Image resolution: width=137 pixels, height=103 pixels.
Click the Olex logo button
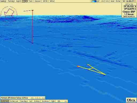click(x=131, y=100)
